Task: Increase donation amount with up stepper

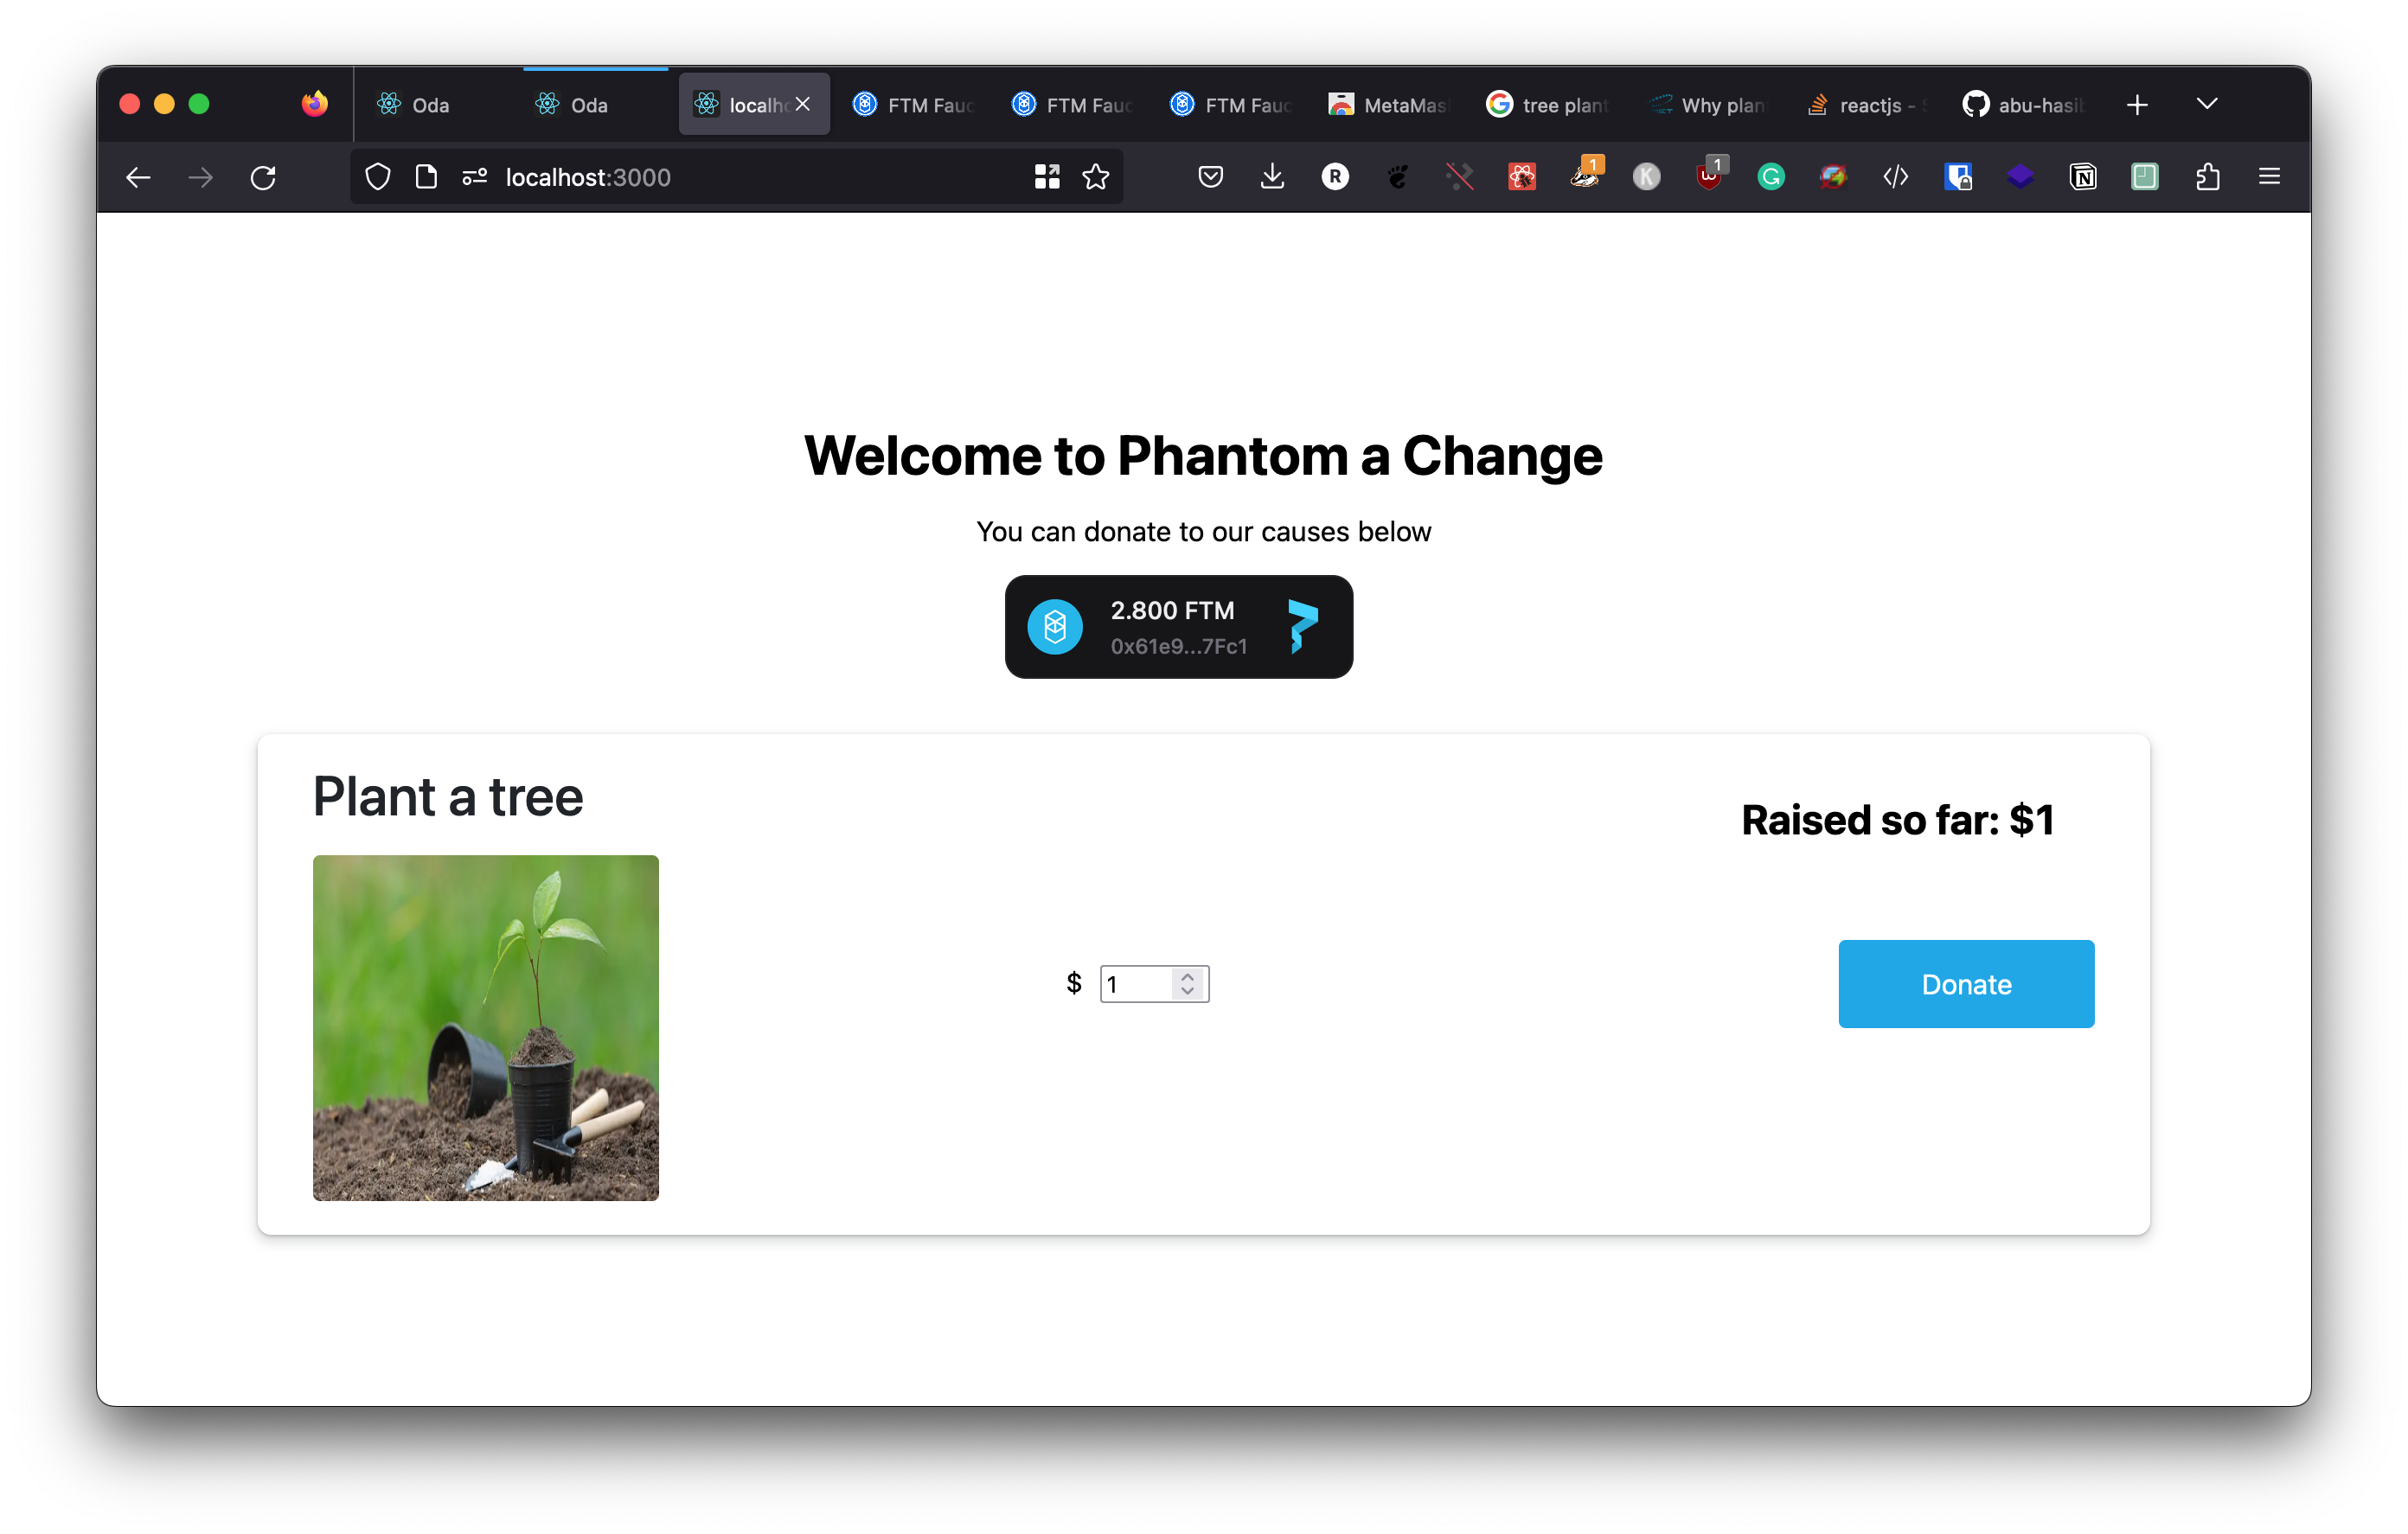Action: pos(1187,975)
